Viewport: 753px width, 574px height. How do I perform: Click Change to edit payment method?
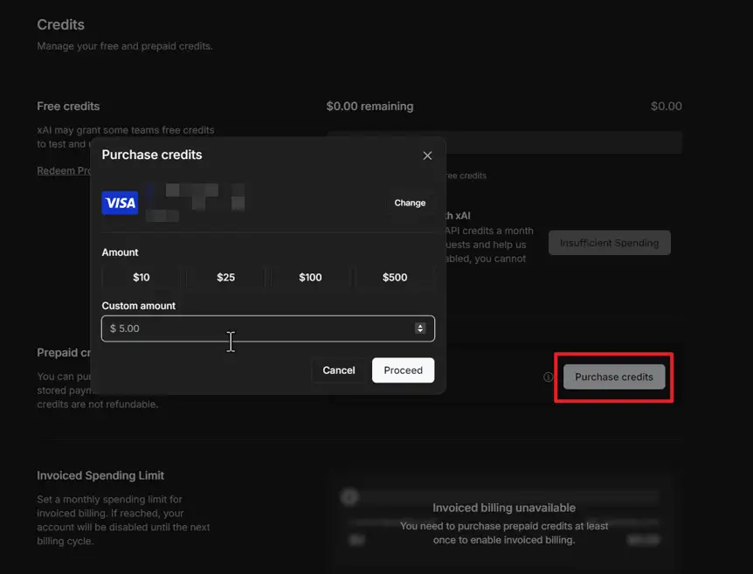(x=409, y=202)
